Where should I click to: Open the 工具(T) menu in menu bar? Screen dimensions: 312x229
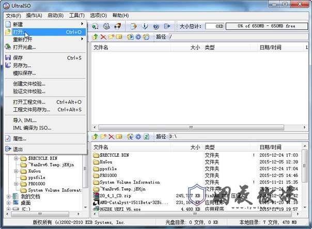click(x=76, y=15)
